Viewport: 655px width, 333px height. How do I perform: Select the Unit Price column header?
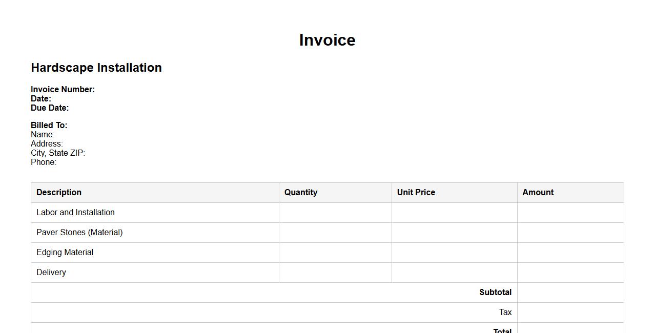(x=416, y=192)
